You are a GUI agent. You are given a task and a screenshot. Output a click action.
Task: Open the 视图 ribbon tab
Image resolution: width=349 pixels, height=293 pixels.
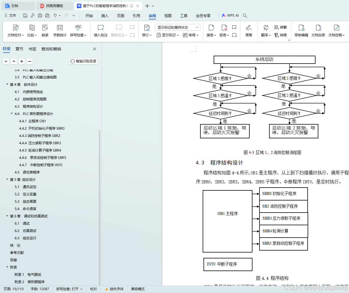coord(168,15)
